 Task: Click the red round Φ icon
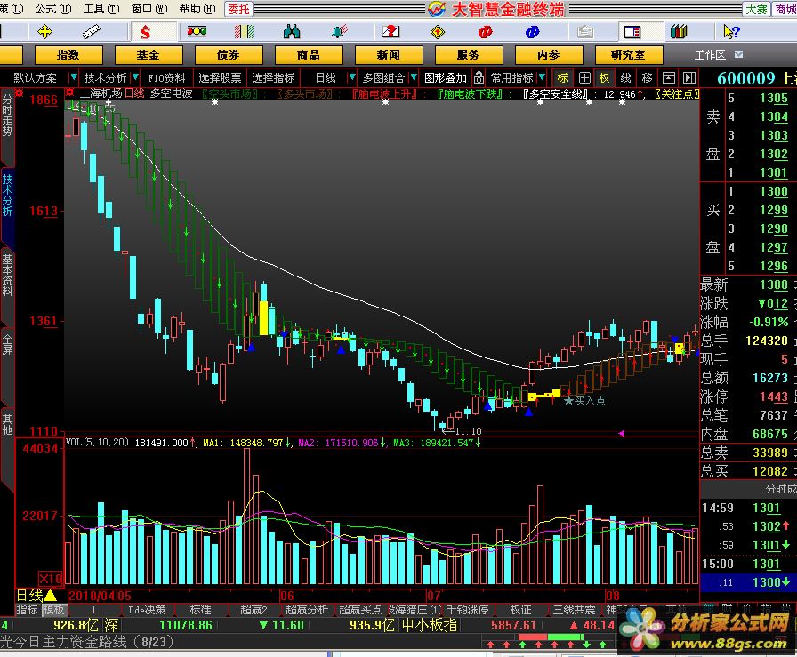485,32
